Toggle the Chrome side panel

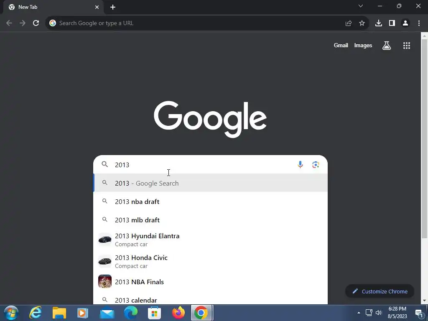pos(392,23)
